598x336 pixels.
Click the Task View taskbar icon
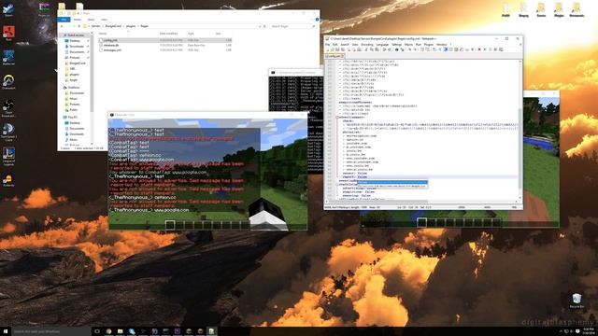tap(97, 331)
